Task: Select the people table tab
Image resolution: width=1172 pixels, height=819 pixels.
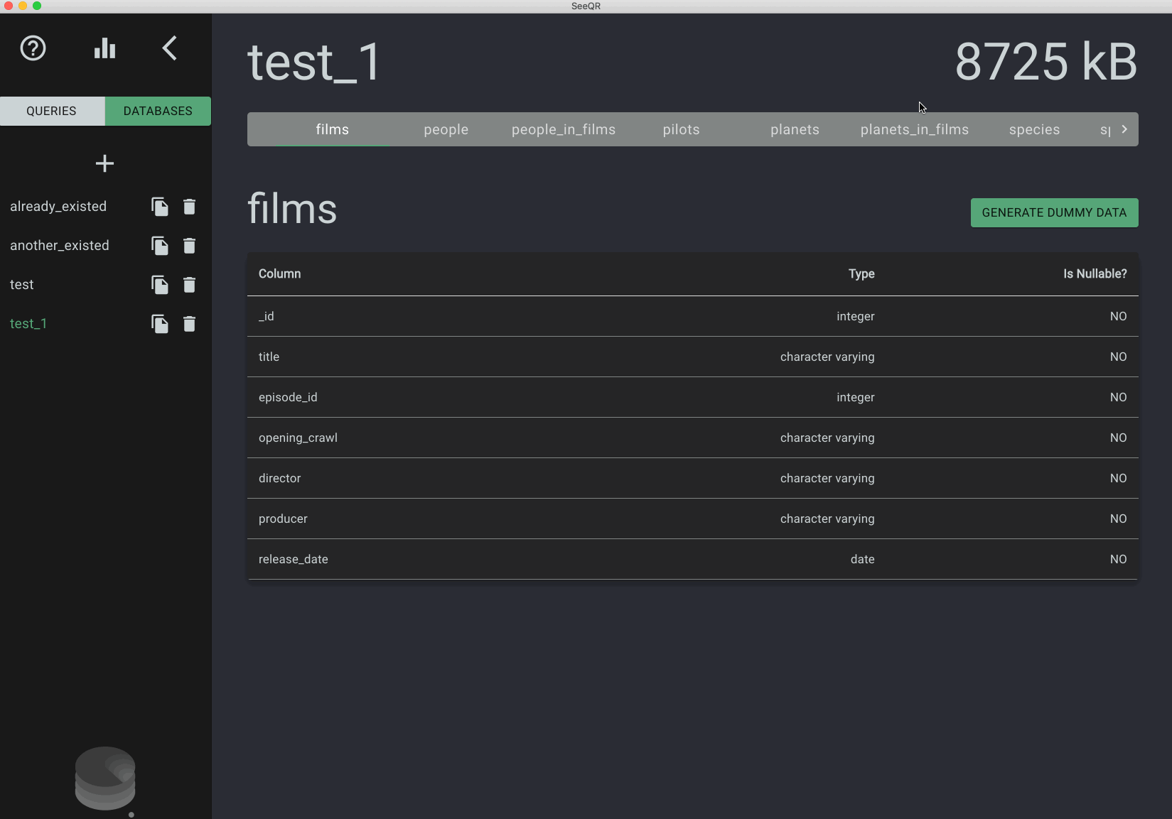Action: point(446,129)
